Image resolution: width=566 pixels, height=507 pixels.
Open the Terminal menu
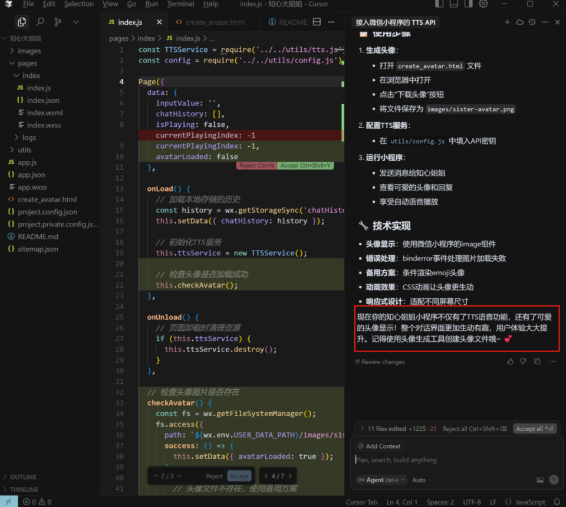[180, 4]
